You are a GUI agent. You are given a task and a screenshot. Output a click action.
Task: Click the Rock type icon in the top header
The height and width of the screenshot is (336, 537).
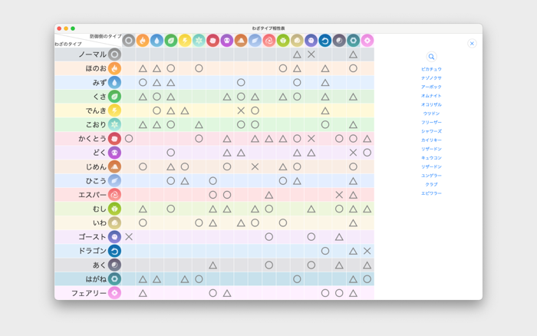pyautogui.click(x=298, y=41)
